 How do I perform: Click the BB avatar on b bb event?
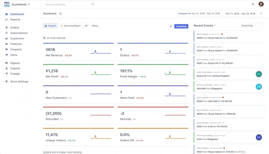click(259, 137)
